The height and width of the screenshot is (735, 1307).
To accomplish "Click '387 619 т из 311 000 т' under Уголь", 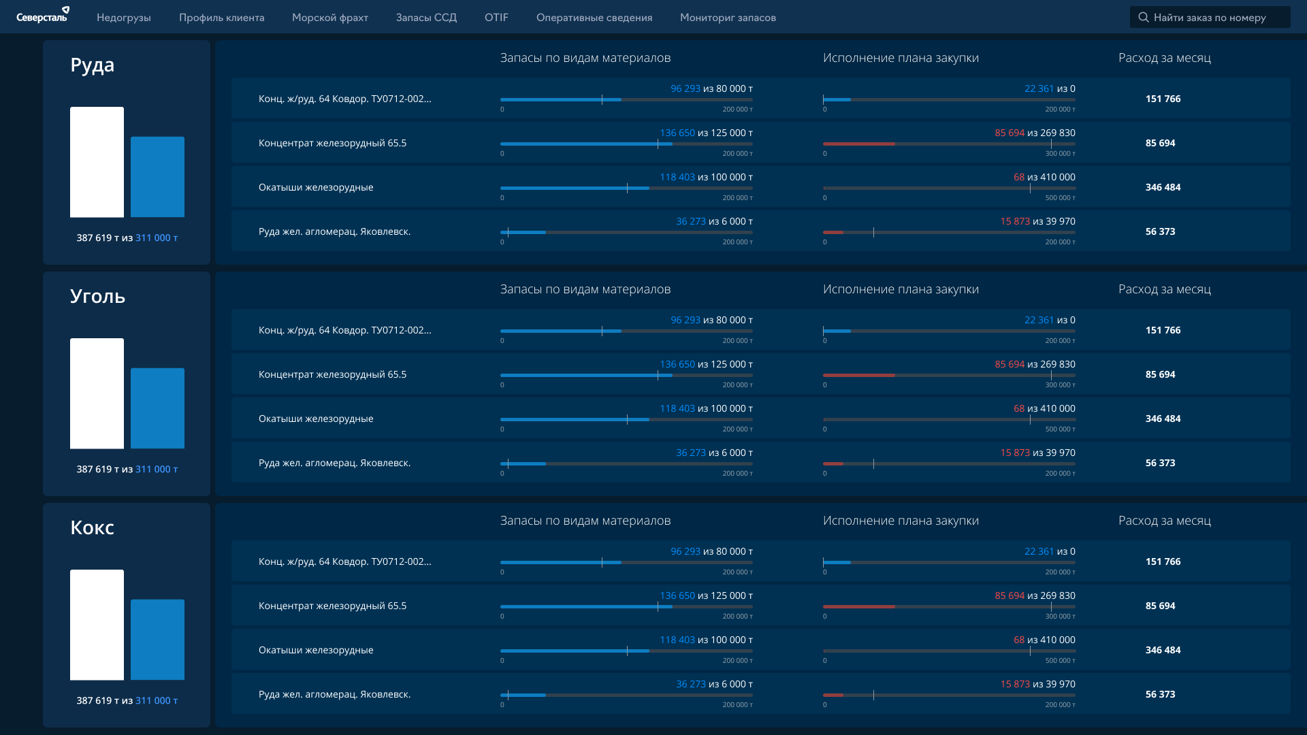I will pyautogui.click(x=127, y=470).
